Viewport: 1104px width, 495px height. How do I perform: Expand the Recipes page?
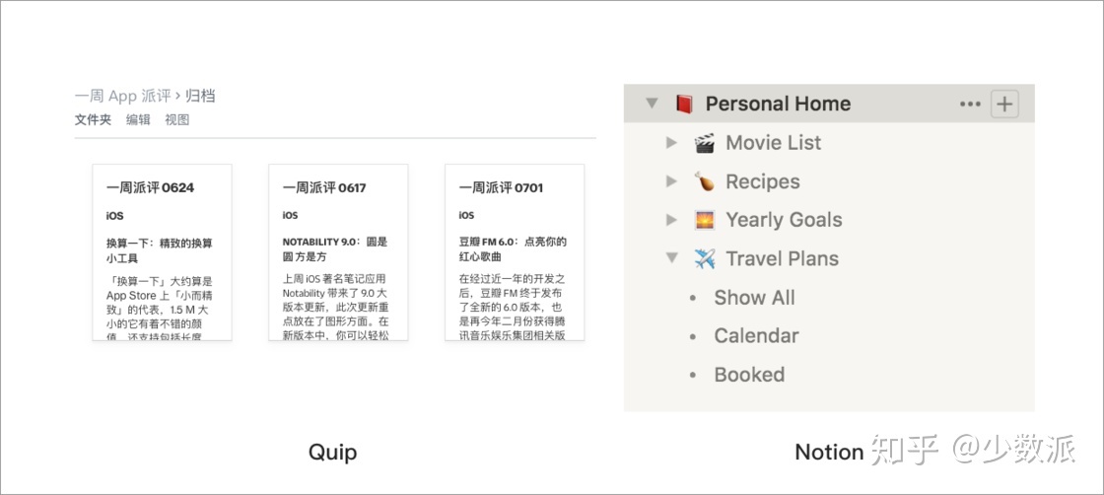coord(671,181)
